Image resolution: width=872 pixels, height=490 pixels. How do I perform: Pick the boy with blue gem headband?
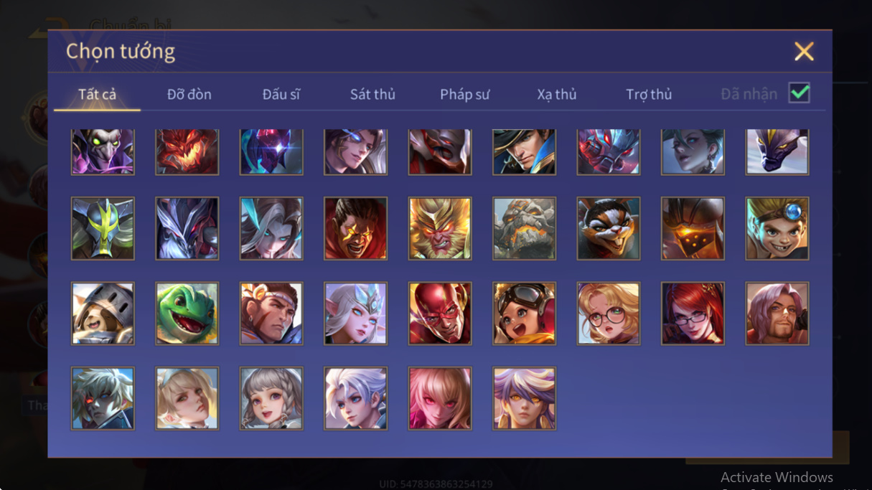[777, 229]
